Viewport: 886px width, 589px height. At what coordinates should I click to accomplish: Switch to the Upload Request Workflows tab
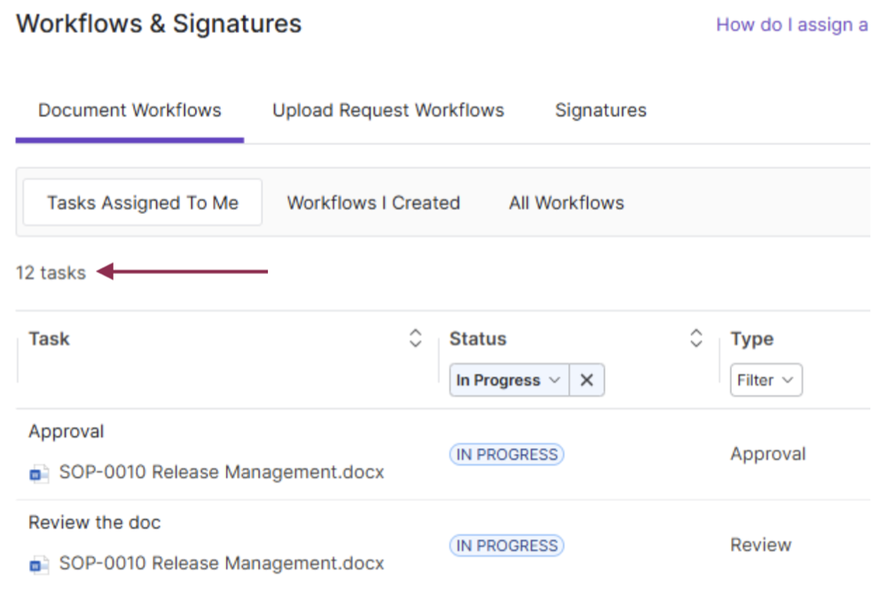tap(388, 111)
